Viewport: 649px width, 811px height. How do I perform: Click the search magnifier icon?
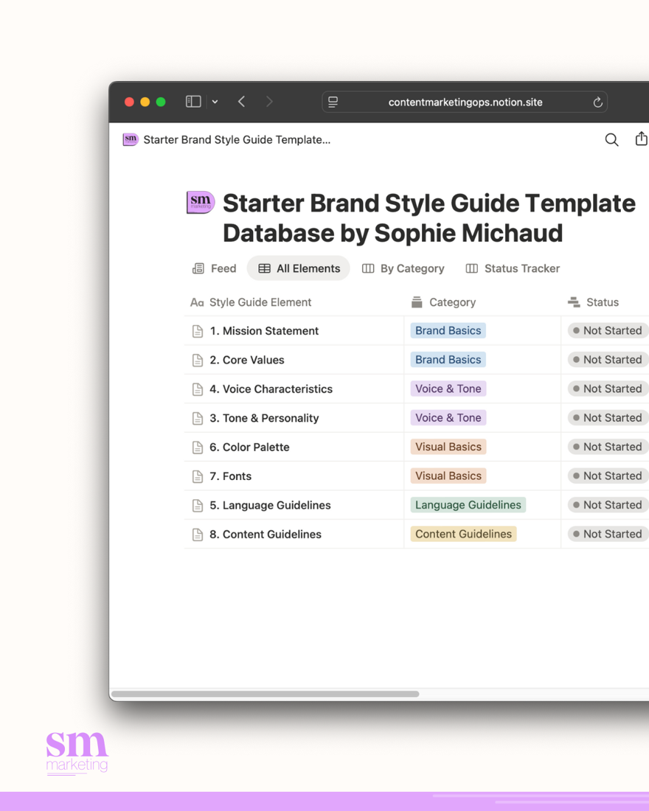[x=611, y=139]
